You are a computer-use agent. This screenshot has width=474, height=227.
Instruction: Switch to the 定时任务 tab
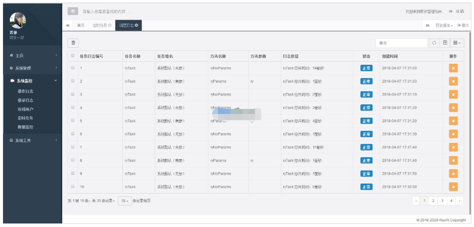101,25
